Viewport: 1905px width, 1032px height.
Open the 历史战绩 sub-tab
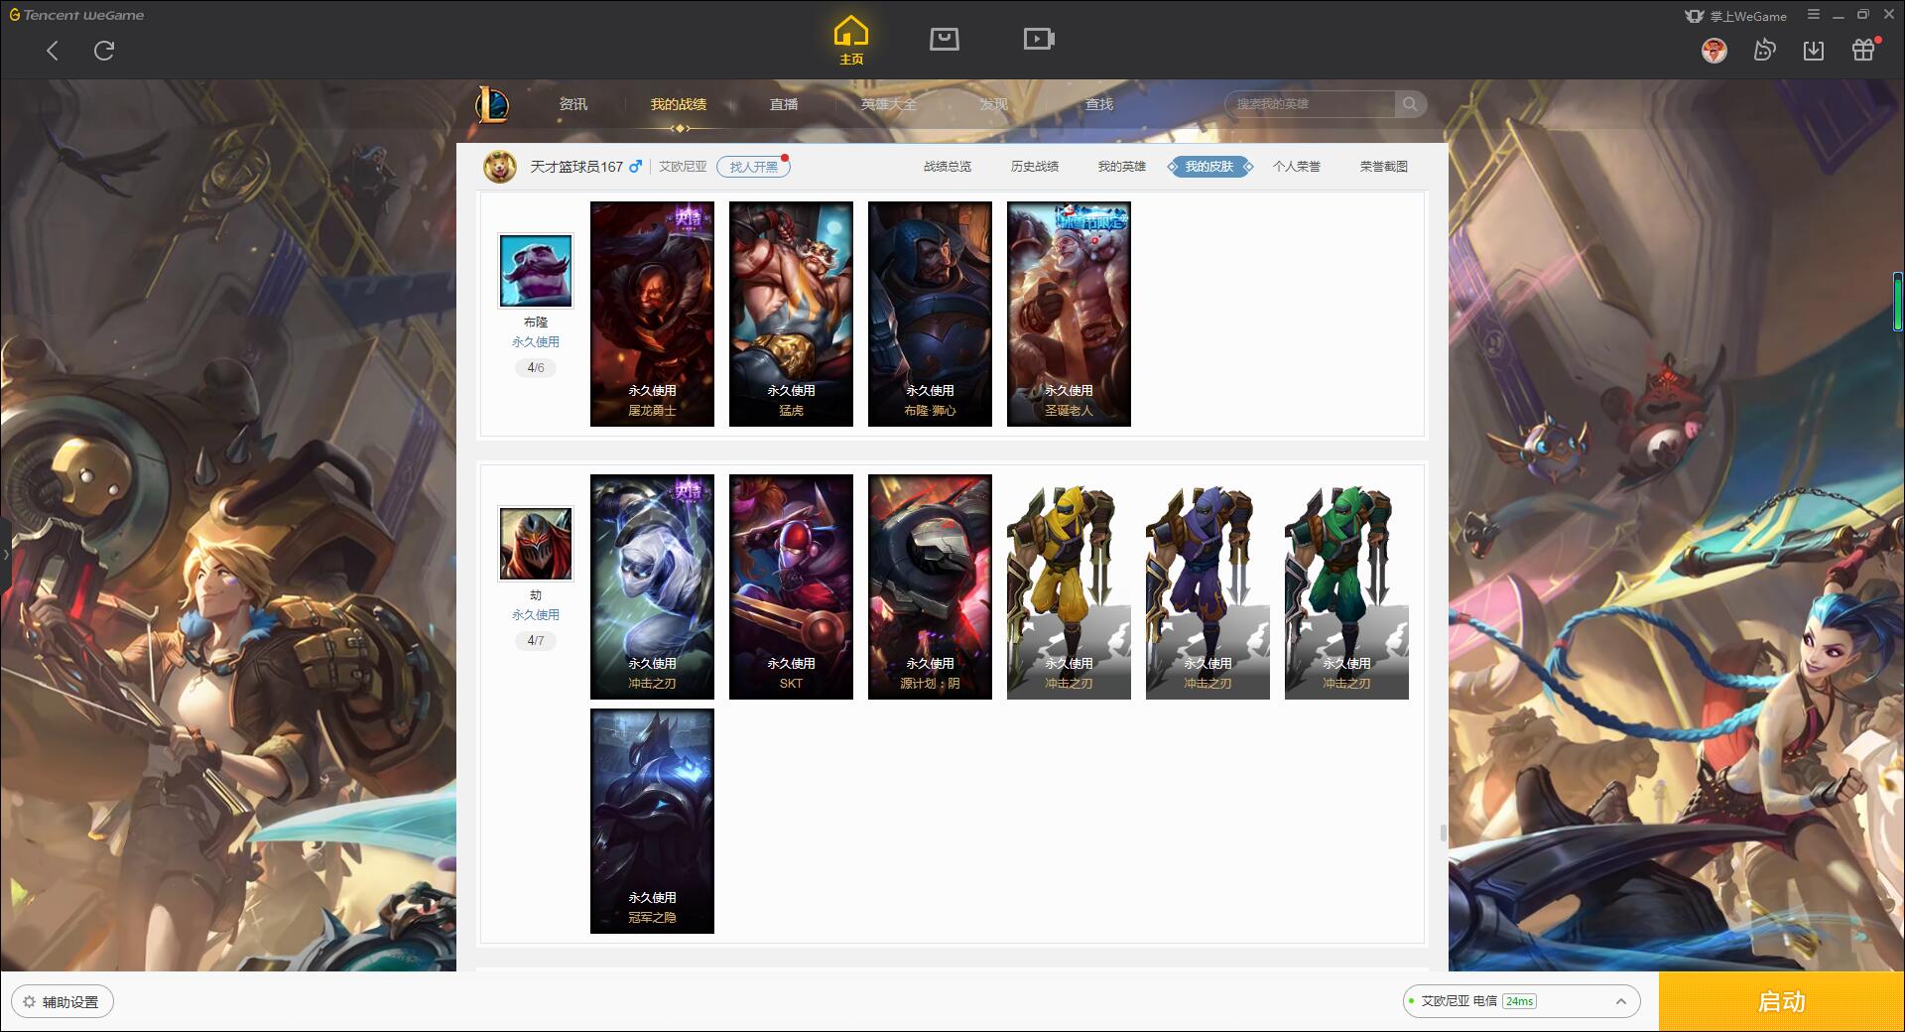tap(1035, 167)
